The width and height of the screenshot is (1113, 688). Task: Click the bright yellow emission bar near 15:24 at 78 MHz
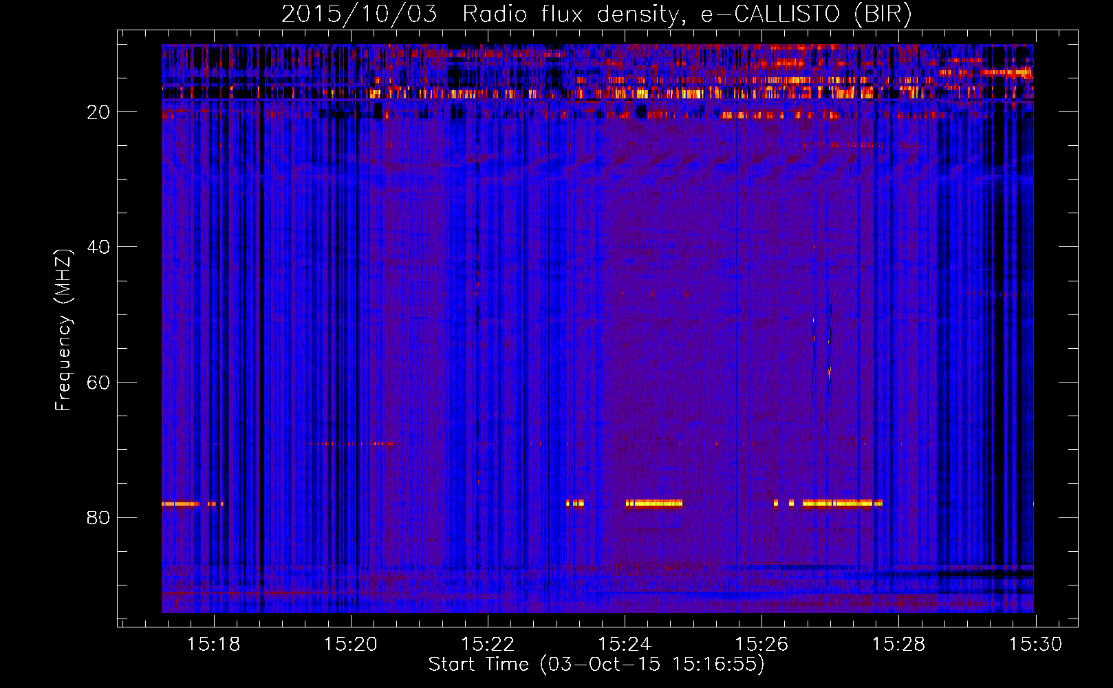tap(654, 504)
